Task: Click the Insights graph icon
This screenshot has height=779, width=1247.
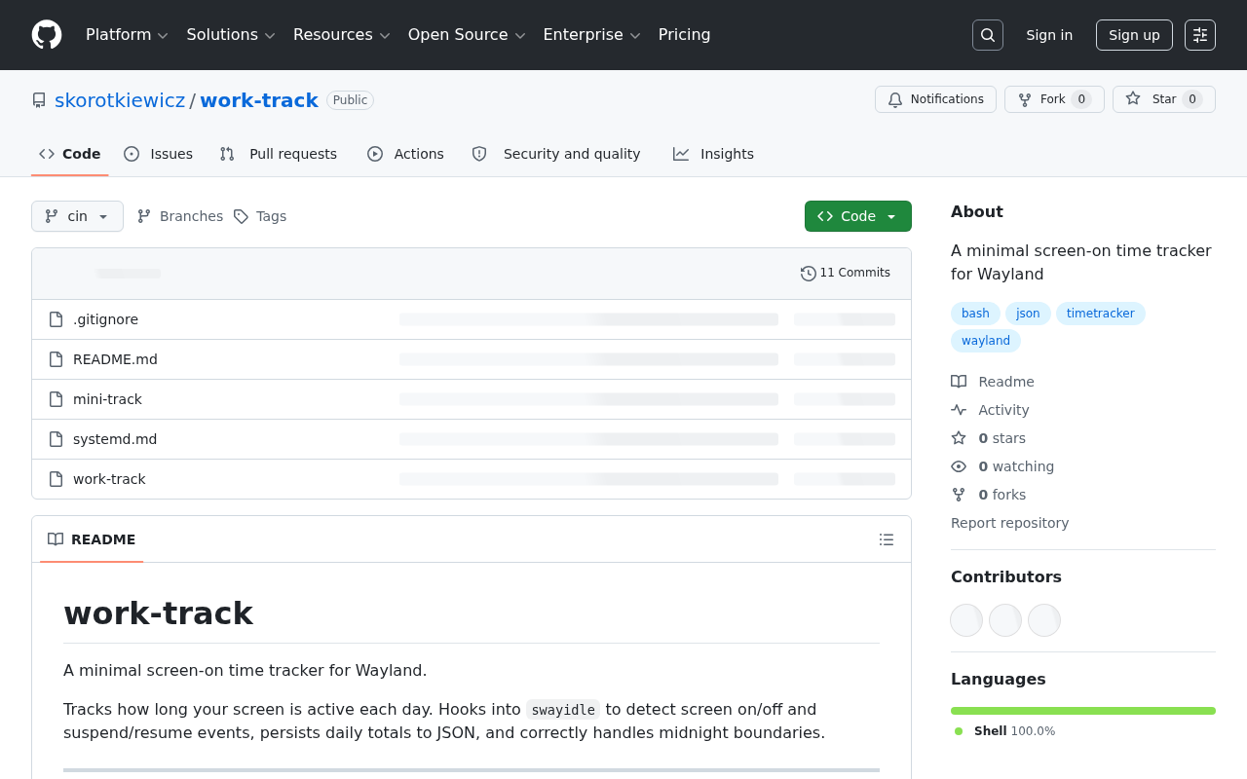Action: [x=681, y=154]
